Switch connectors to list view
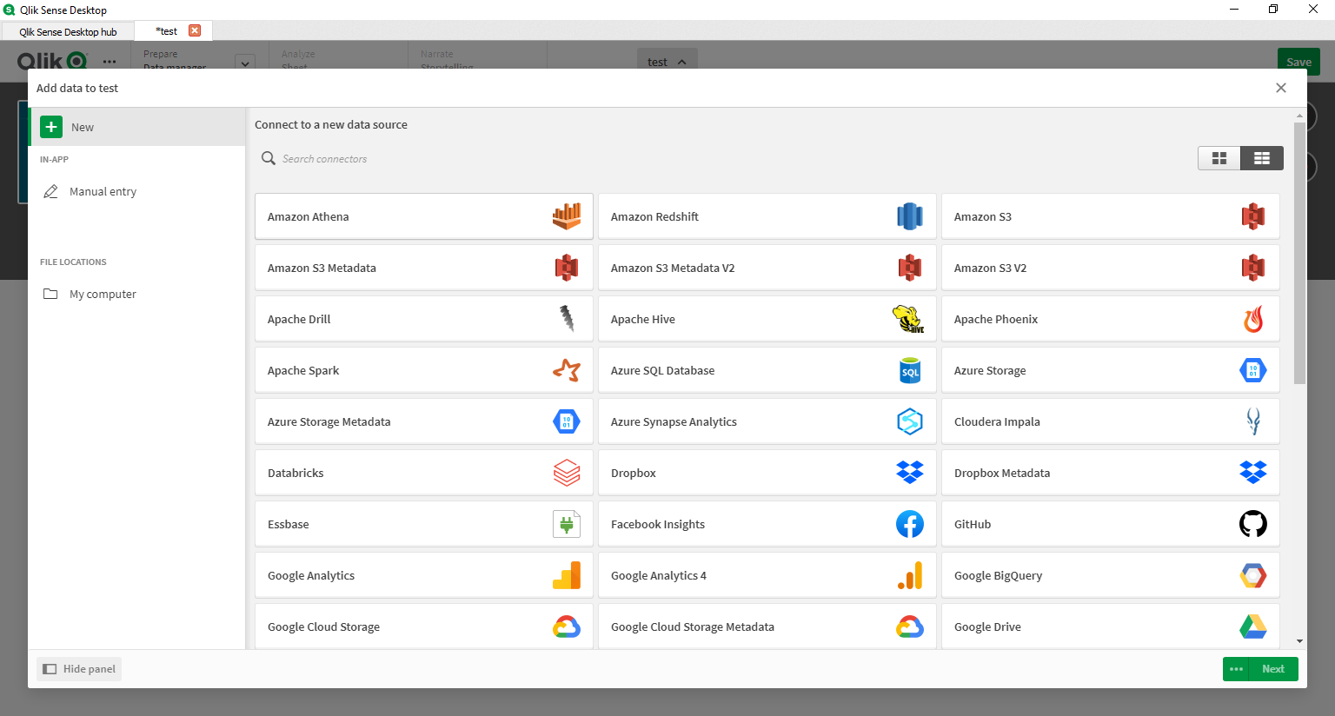The width and height of the screenshot is (1335, 716). [1262, 158]
